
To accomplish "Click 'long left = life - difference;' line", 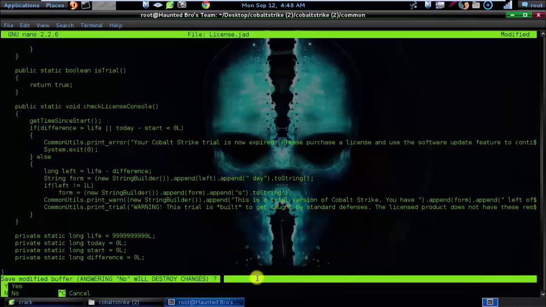I will [x=98, y=171].
